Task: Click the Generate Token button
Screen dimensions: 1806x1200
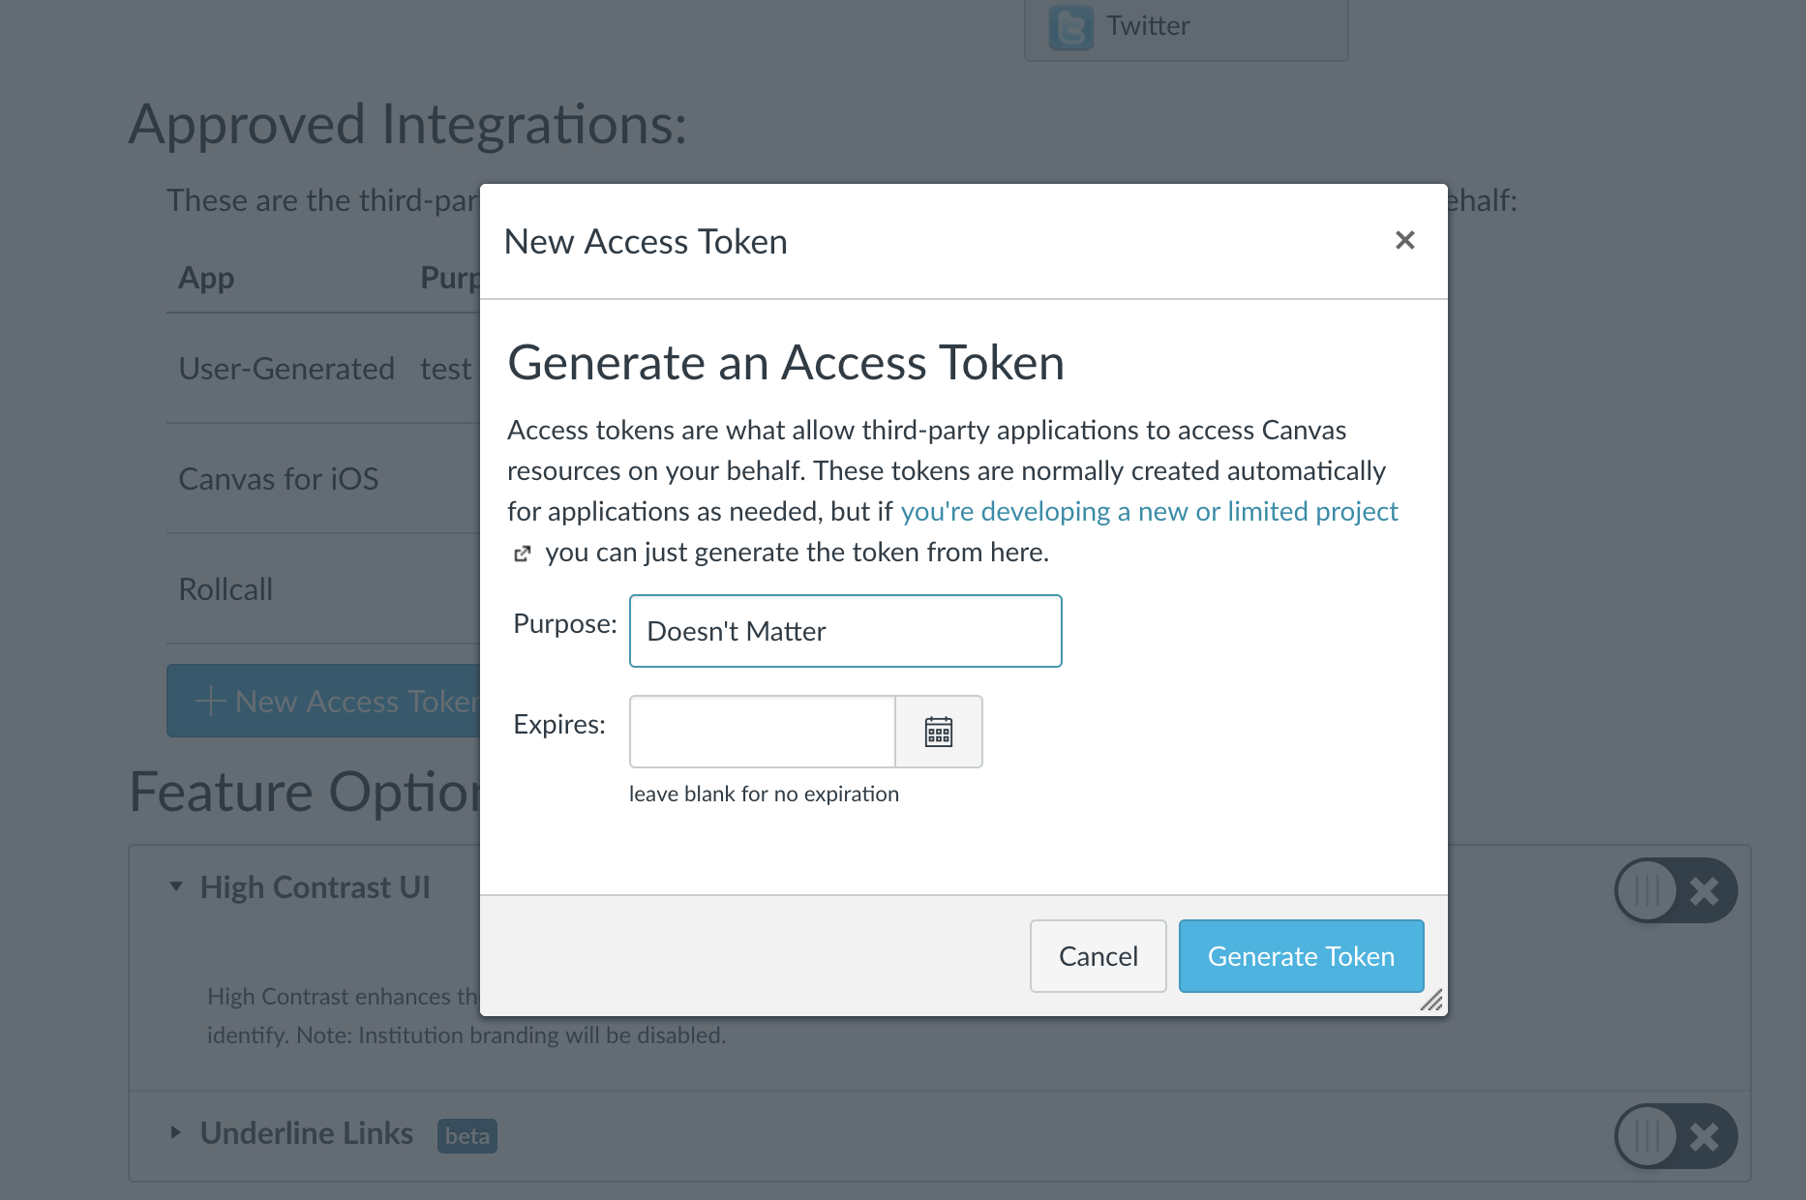Action: pyautogui.click(x=1301, y=956)
